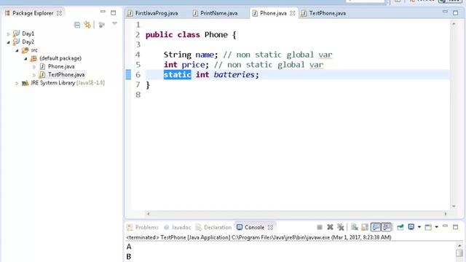Open Display Selected Console dropdown arrow
Screen dimensions: 466x262
click(419, 227)
